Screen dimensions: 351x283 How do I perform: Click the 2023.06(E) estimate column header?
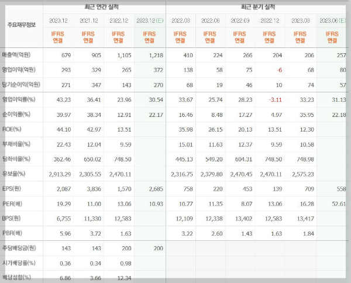coord(333,20)
